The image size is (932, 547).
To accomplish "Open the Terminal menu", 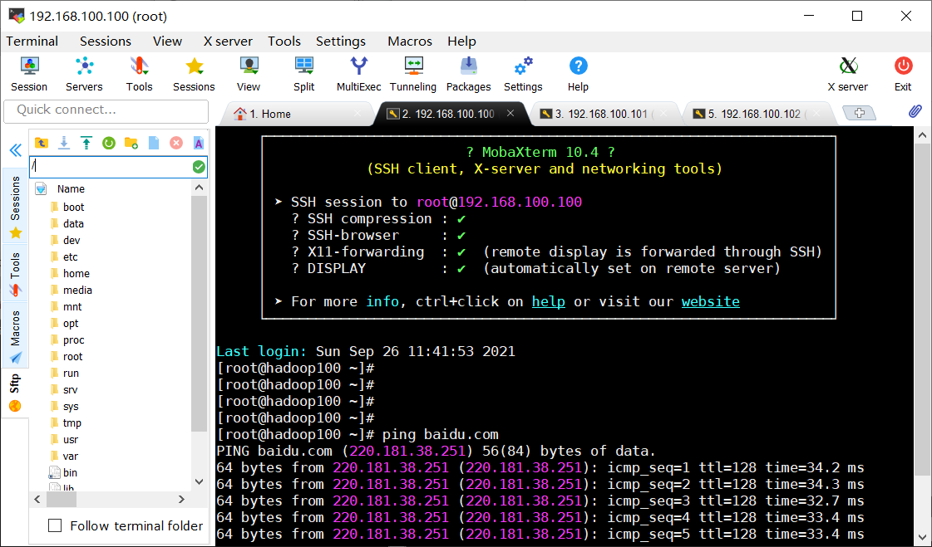I will (x=32, y=41).
